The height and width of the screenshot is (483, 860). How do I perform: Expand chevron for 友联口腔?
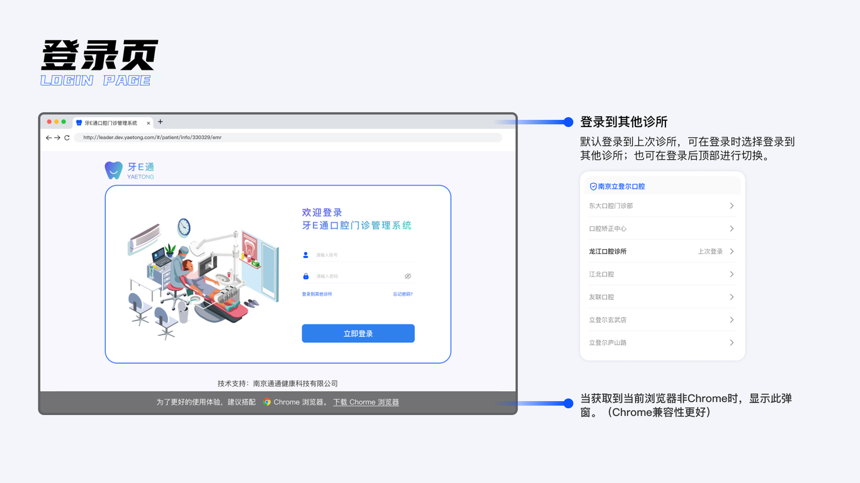(x=732, y=297)
